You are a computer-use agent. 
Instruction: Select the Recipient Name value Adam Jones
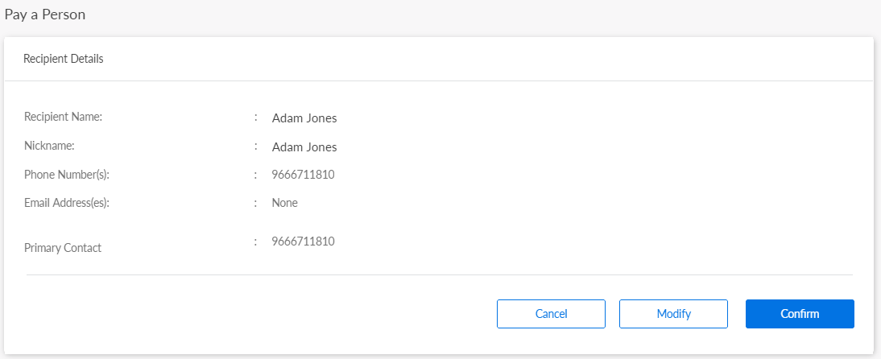(304, 118)
